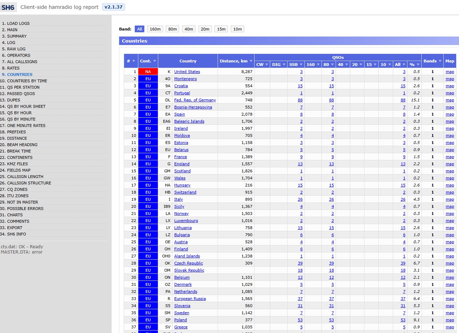Open map link for Montenegro row
Screen dimensions: 459x333
[450, 79]
